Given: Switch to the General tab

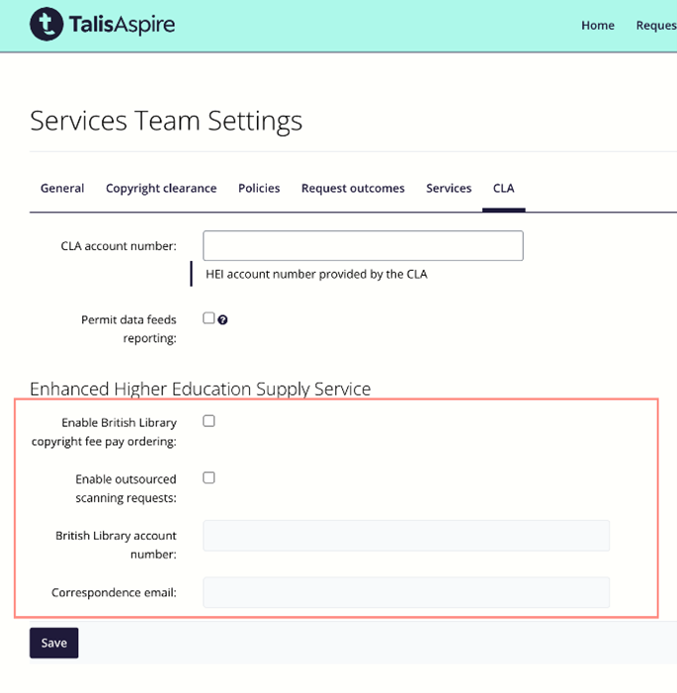Looking at the screenshot, I should (62, 188).
